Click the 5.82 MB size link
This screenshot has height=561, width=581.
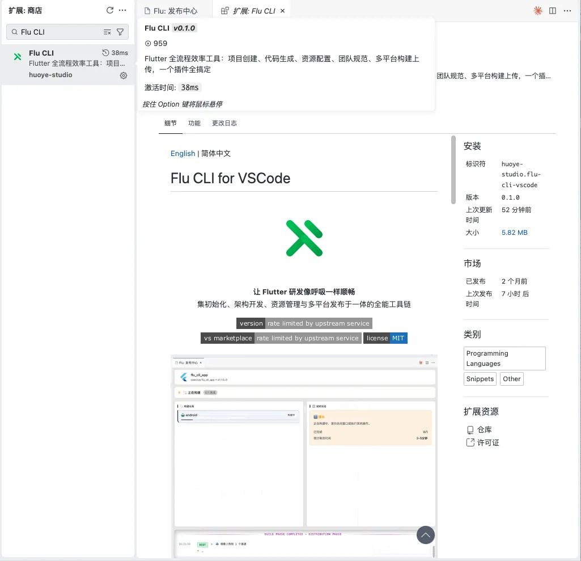(514, 233)
